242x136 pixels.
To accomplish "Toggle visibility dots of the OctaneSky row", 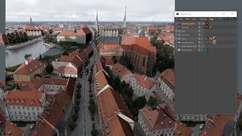I will pos(202,50).
